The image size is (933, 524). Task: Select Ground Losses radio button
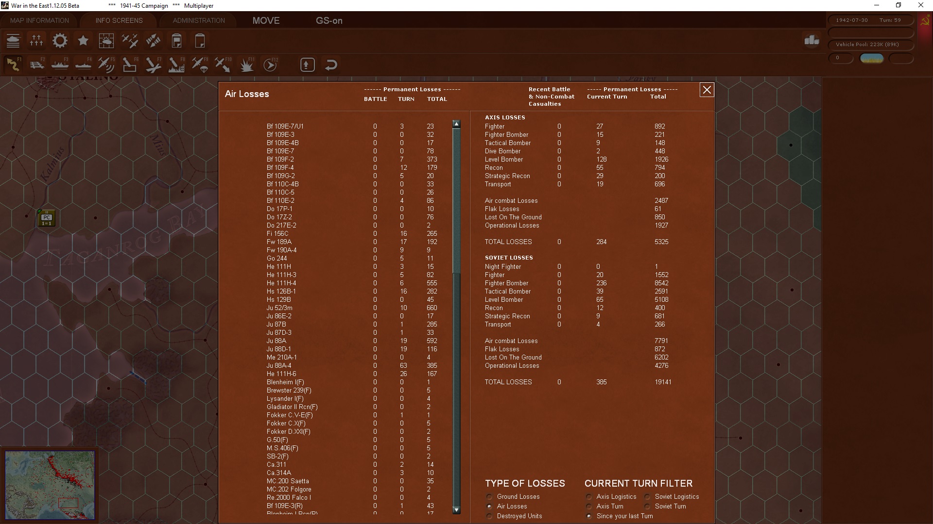(x=489, y=497)
